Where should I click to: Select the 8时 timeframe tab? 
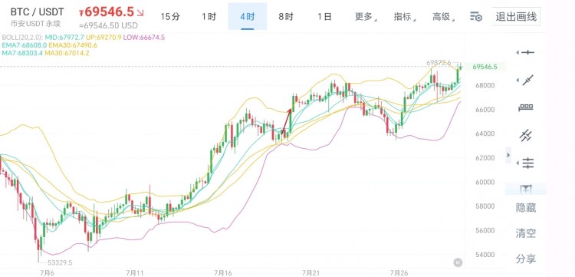click(x=286, y=17)
